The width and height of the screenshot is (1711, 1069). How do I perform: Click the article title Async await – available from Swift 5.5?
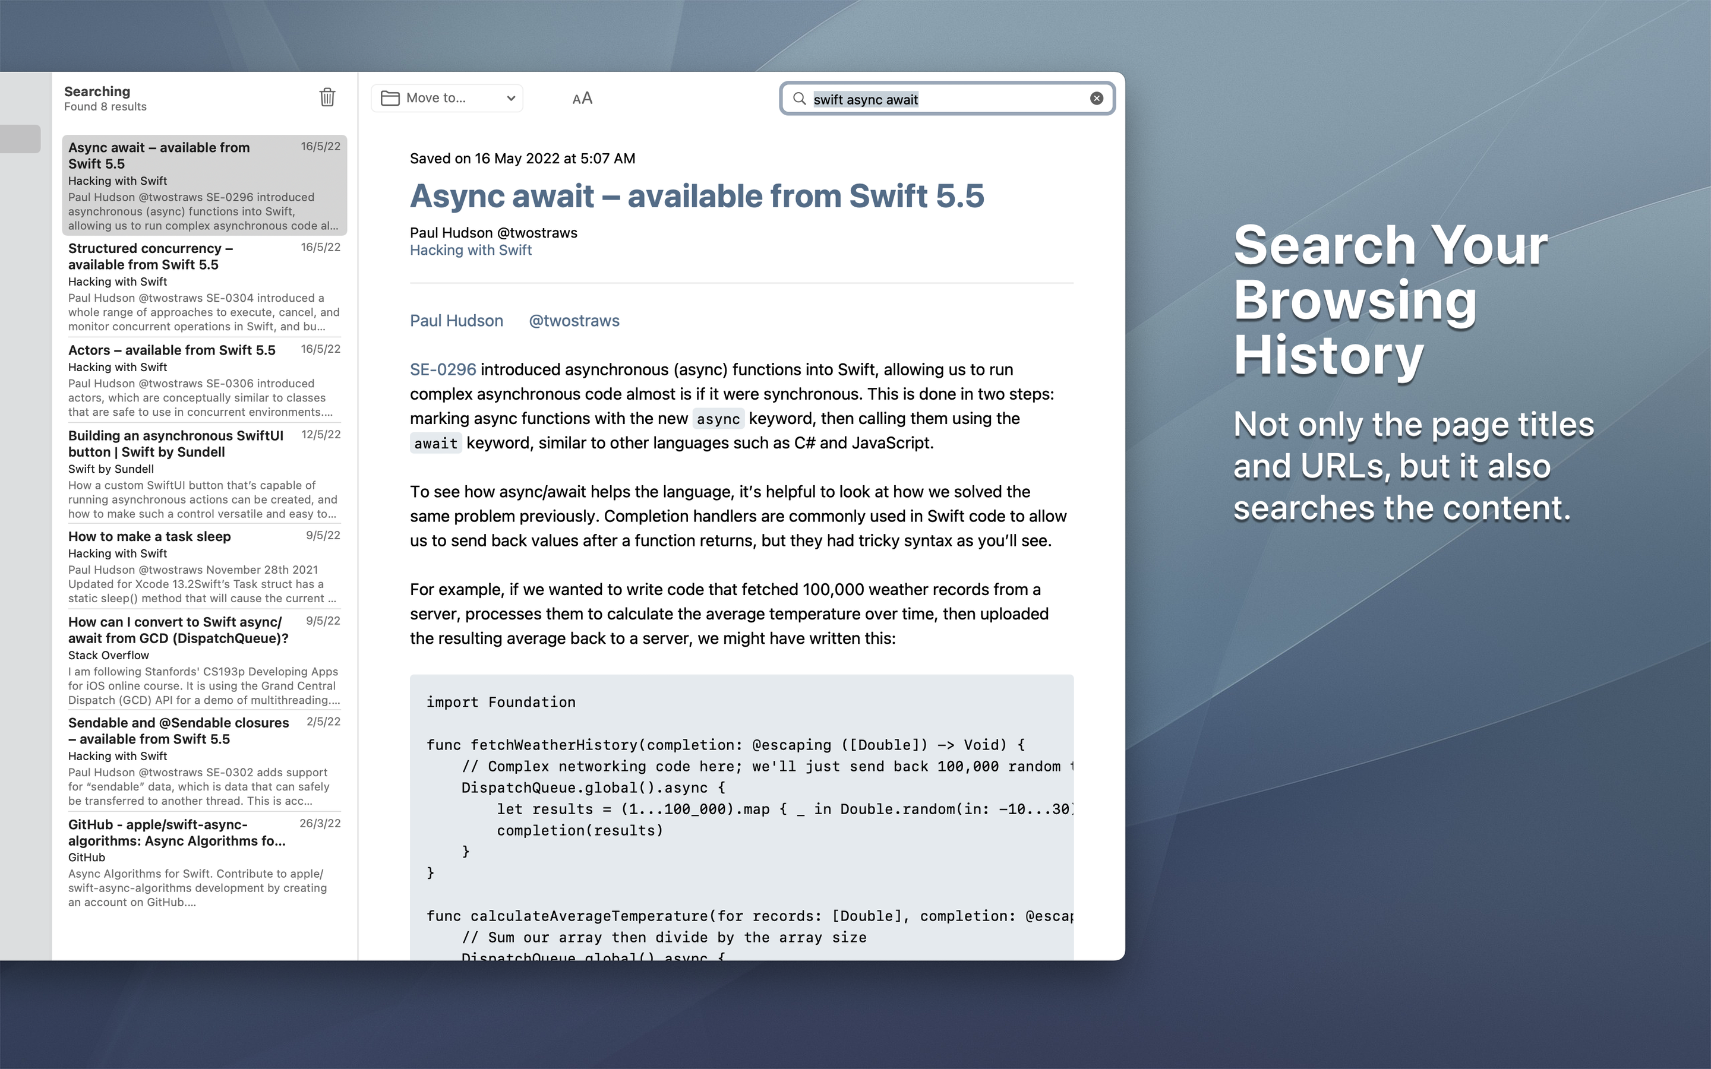(696, 196)
